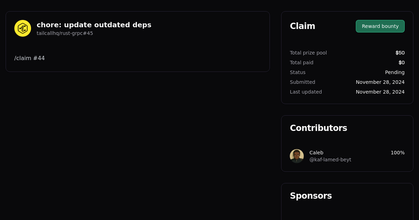Click the Reward bounty button
Viewport: 419px width, 220px height.
(380, 26)
